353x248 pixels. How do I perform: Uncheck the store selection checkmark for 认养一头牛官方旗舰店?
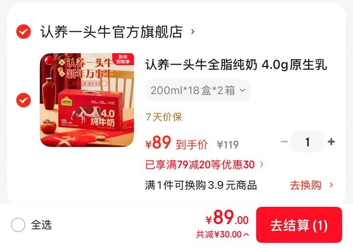24,32
